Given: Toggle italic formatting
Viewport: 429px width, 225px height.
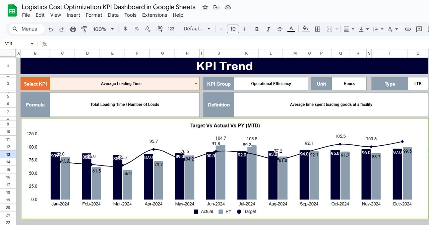Looking at the screenshot, I should click(x=268, y=29).
